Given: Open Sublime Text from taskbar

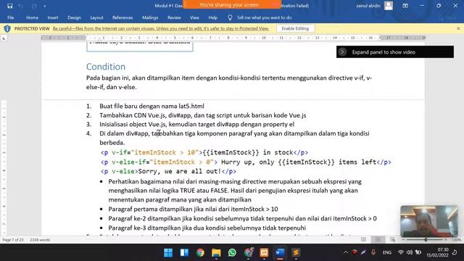Looking at the screenshot, I should [x=296, y=252].
